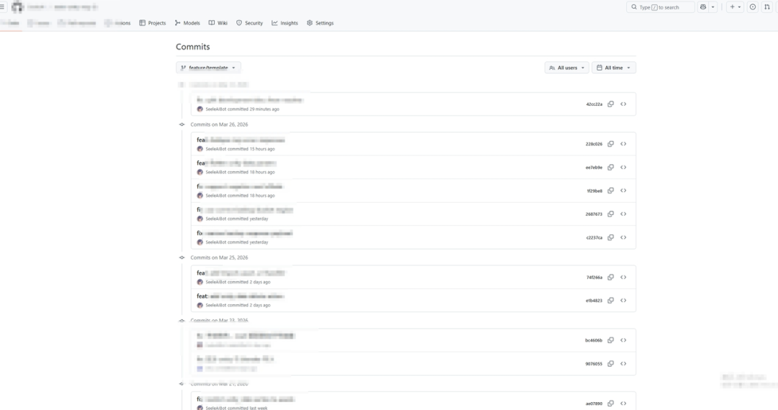Click commit hash link ae07890
Viewport: 778px width, 410px height.
(x=594, y=404)
